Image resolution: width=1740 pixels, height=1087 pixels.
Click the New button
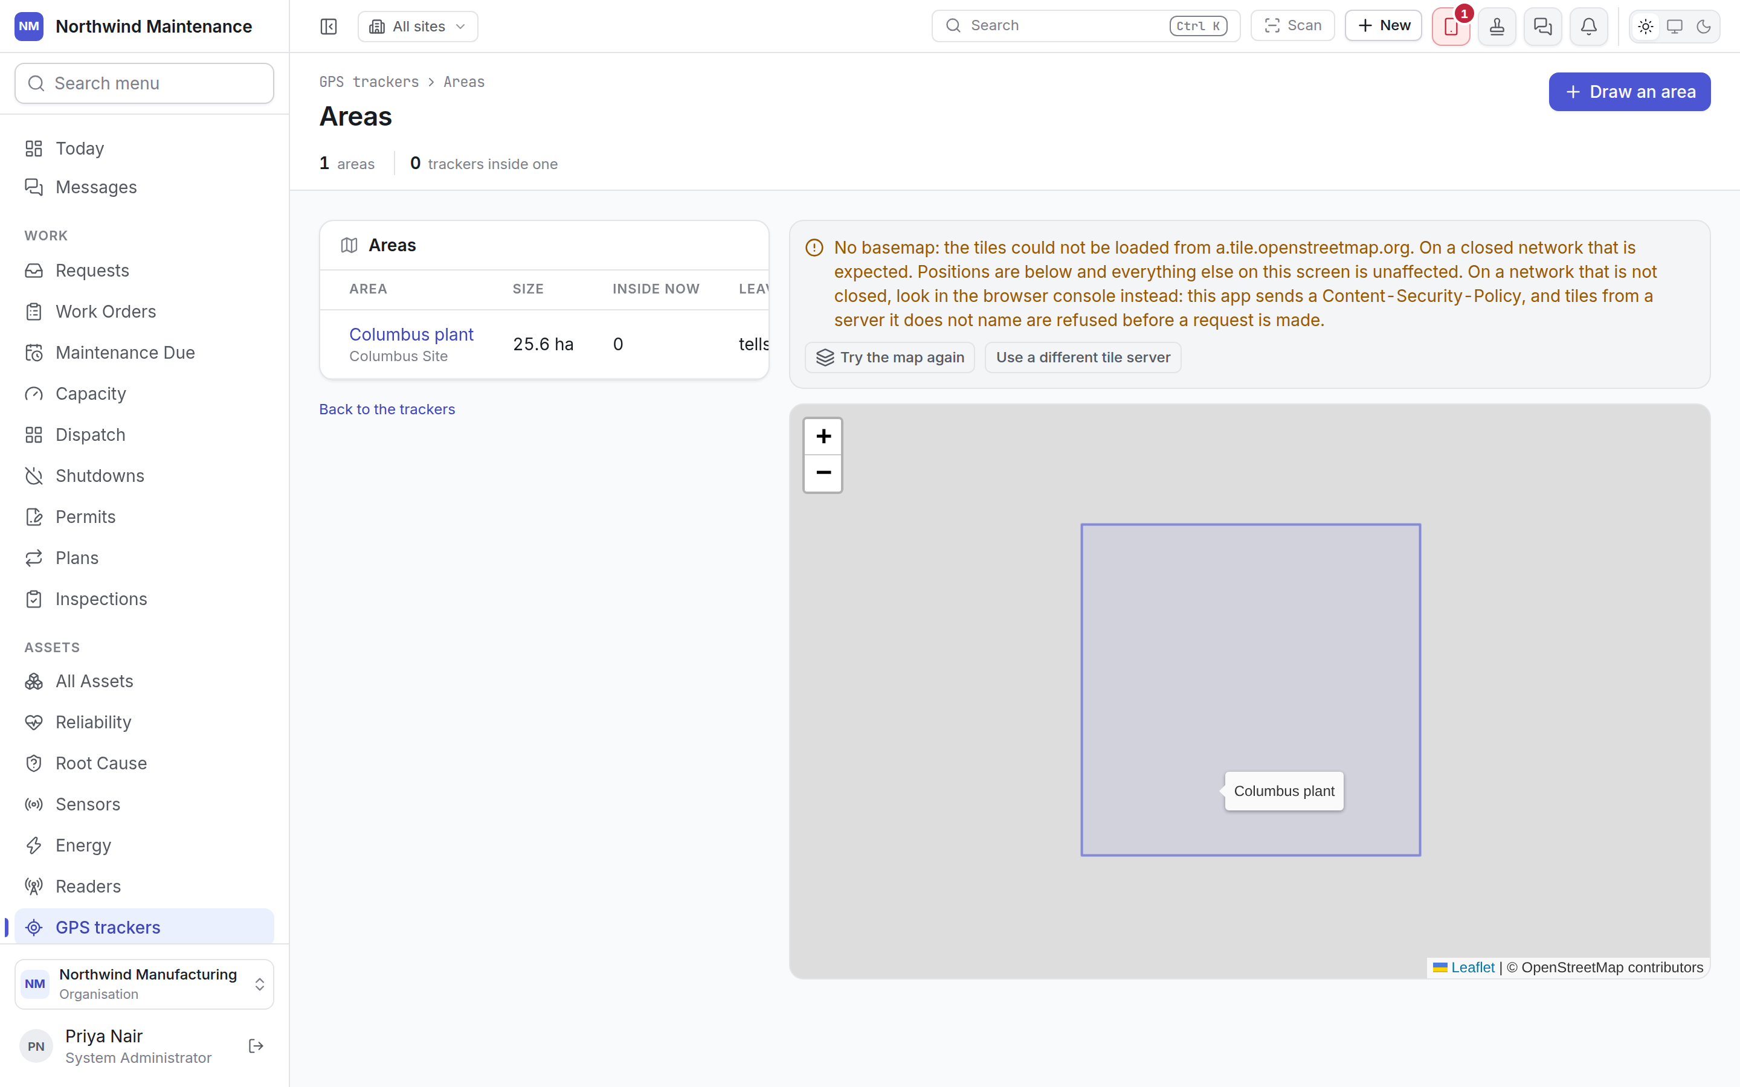tap(1384, 26)
